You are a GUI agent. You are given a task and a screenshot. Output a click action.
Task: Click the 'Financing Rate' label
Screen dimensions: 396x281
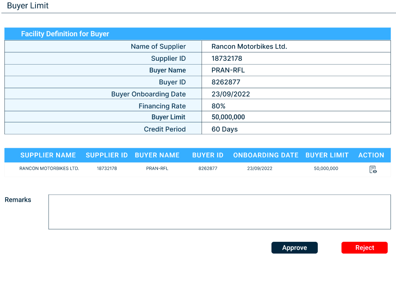coord(162,106)
